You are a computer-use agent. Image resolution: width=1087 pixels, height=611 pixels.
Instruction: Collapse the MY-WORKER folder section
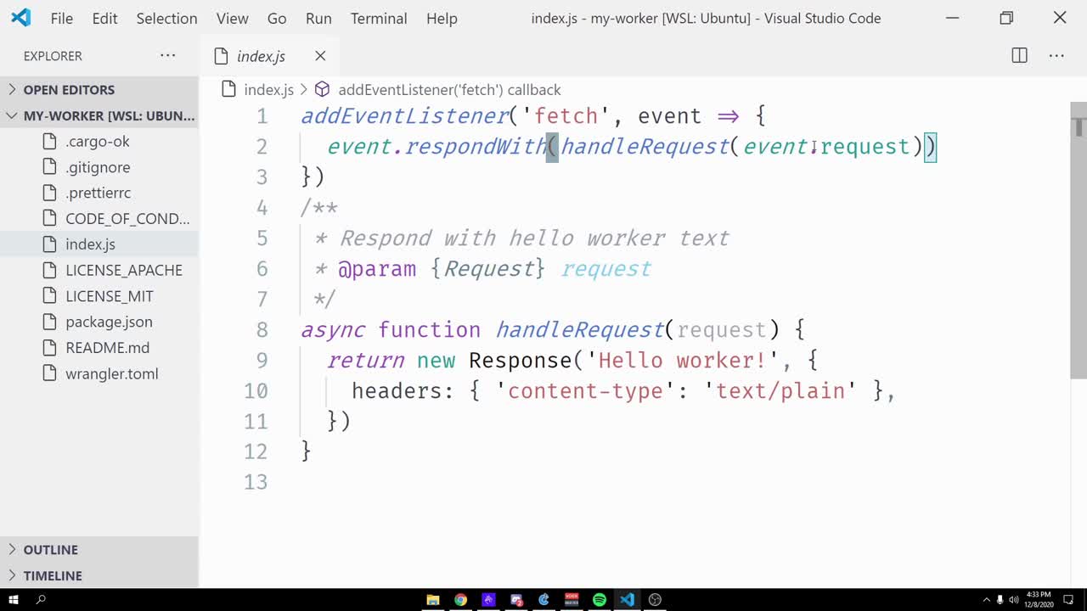[102, 115]
